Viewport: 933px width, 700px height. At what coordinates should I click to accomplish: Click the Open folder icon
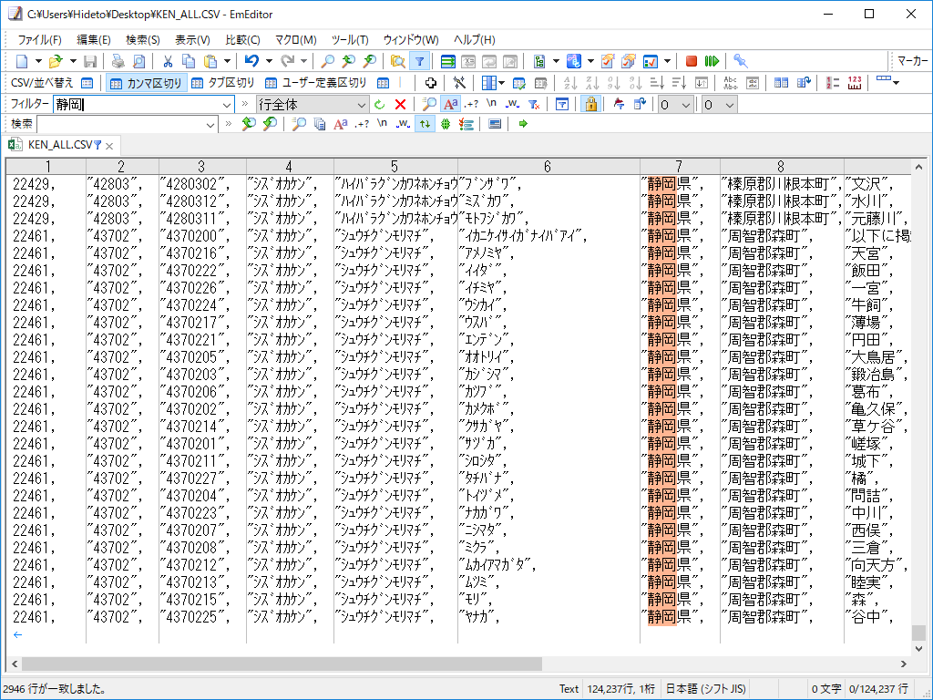click(56, 61)
